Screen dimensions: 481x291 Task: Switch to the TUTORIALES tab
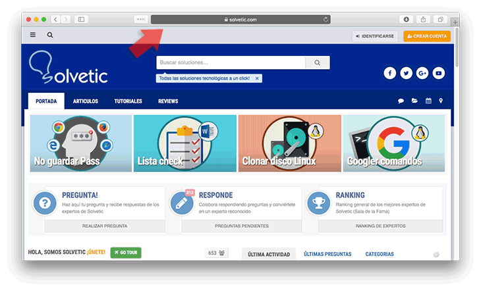pos(128,101)
